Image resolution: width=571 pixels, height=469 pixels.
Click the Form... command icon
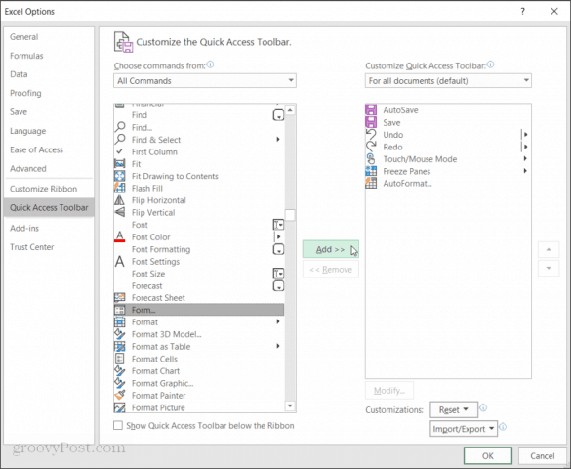click(x=120, y=310)
